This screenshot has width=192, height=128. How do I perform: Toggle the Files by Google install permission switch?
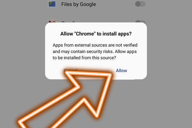(x=140, y=4)
